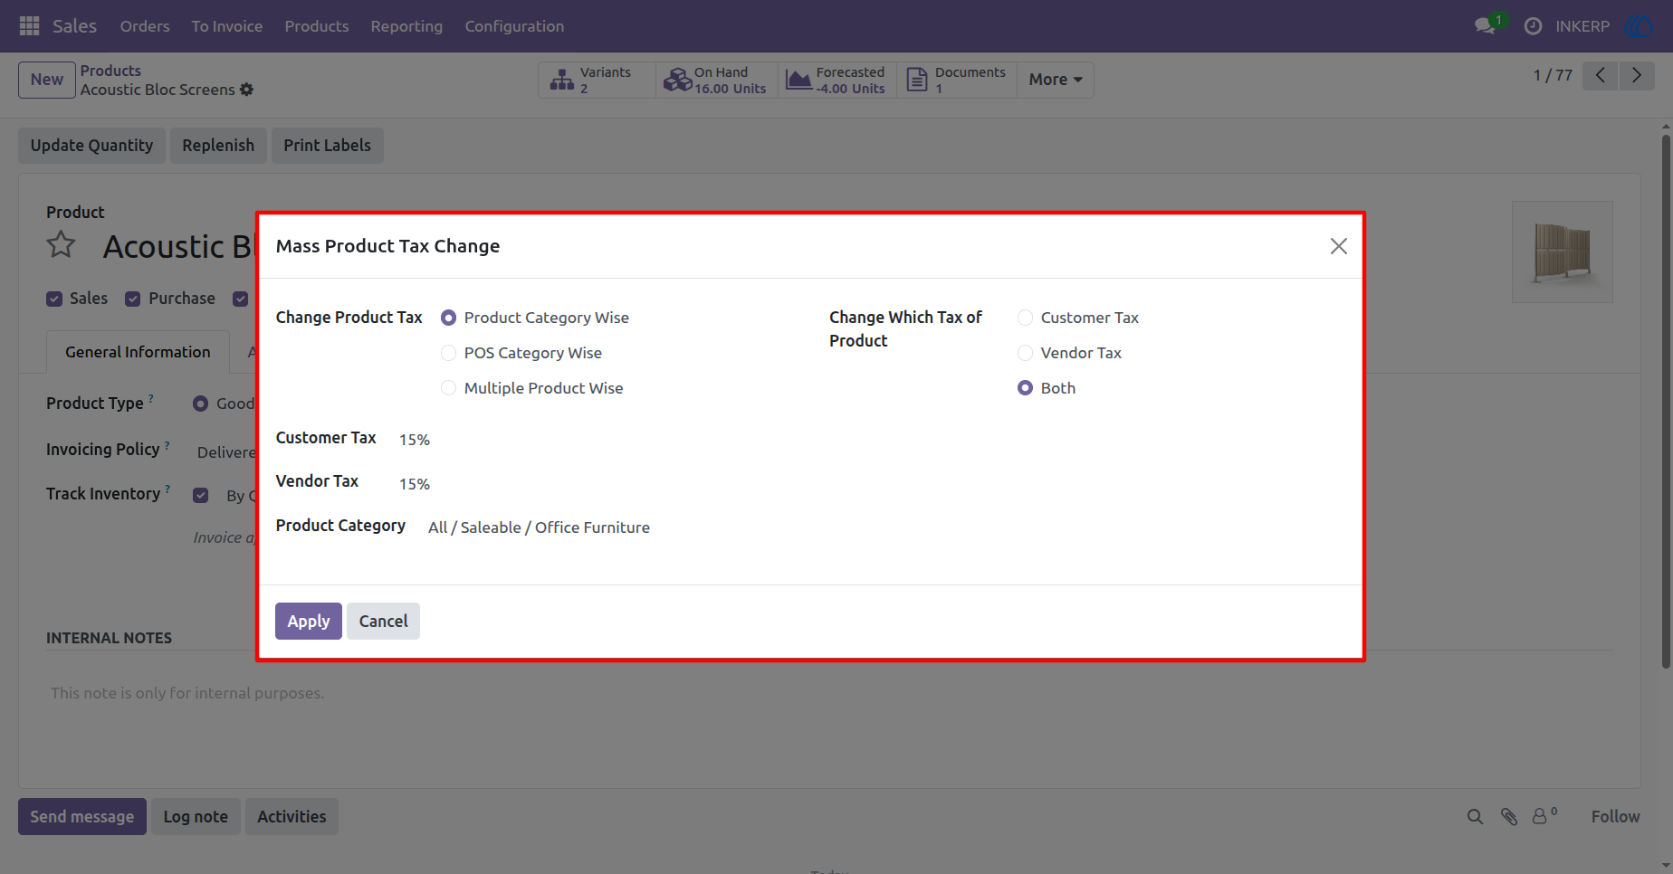Attach file using chatter paperclip icon

point(1509,817)
